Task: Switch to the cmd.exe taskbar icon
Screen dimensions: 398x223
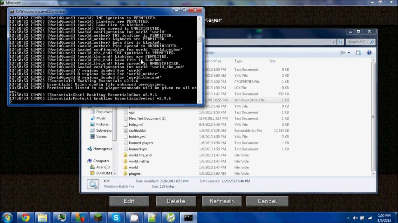Action: [x=188, y=218]
